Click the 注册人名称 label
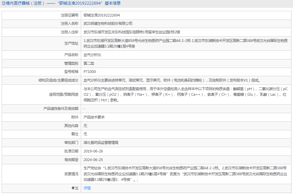The height and width of the screenshot is (196, 293). click(70, 24)
